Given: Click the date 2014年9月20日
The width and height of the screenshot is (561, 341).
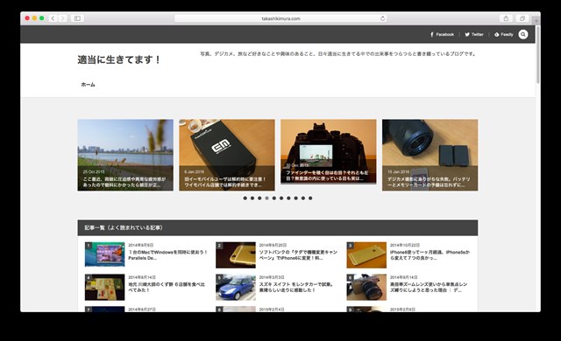Looking at the screenshot, I should pyautogui.click(x=273, y=245).
